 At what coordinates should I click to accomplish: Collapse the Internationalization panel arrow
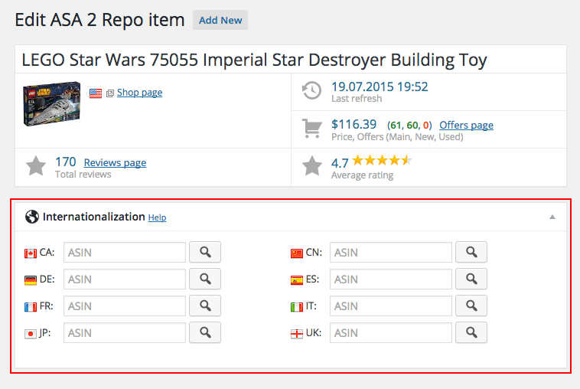[552, 217]
